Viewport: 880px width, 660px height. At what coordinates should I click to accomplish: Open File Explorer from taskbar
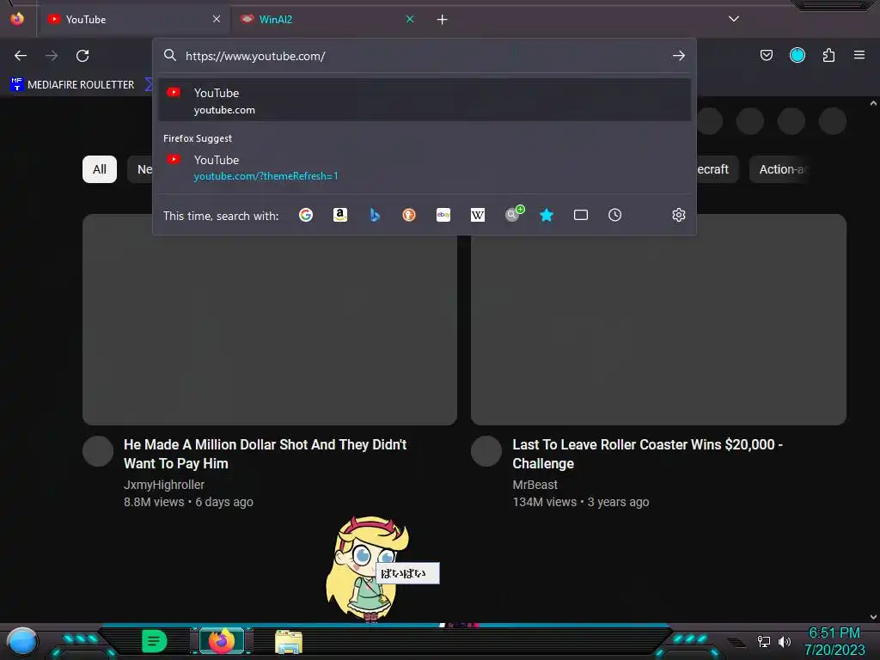click(x=289, y=642)
